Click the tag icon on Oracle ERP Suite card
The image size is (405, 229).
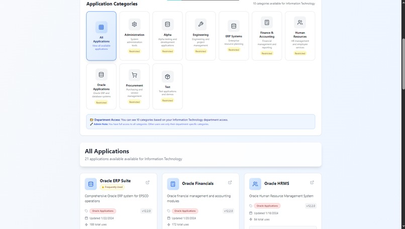point(86,211)
